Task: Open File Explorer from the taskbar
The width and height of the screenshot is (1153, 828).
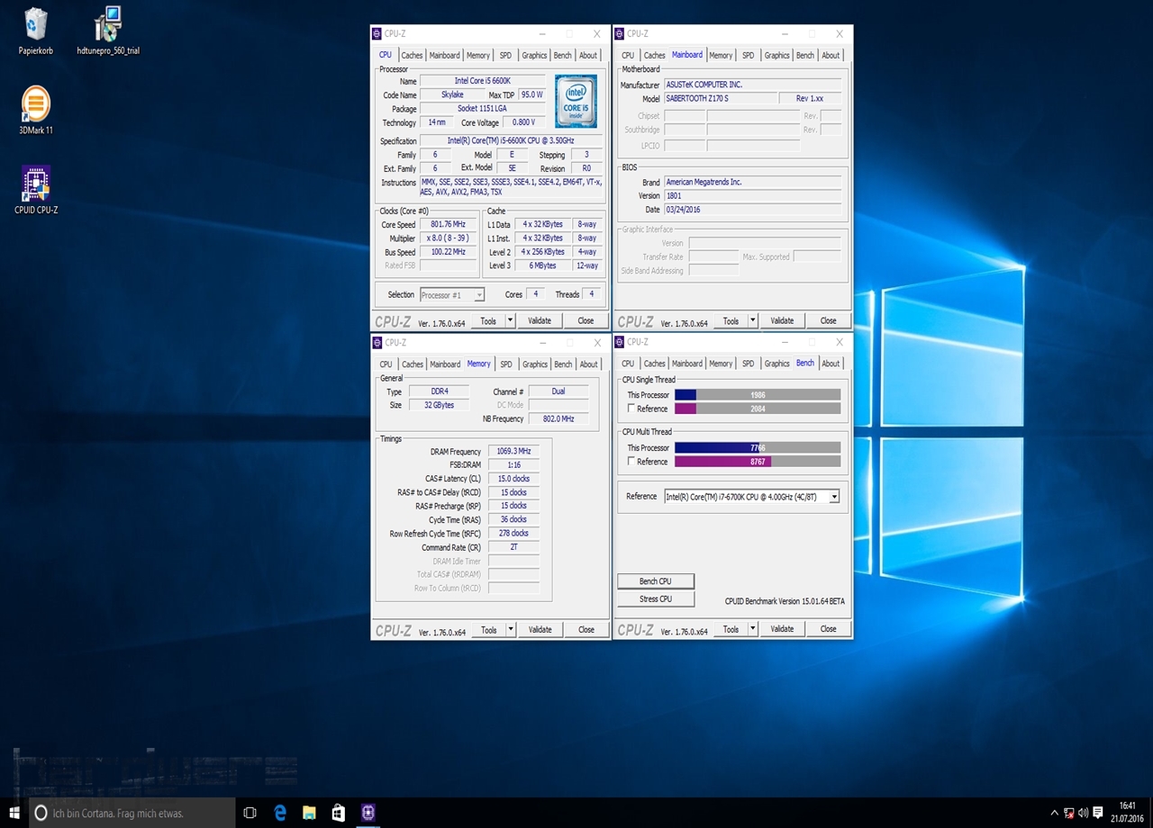Action: (x=309, y=813)
